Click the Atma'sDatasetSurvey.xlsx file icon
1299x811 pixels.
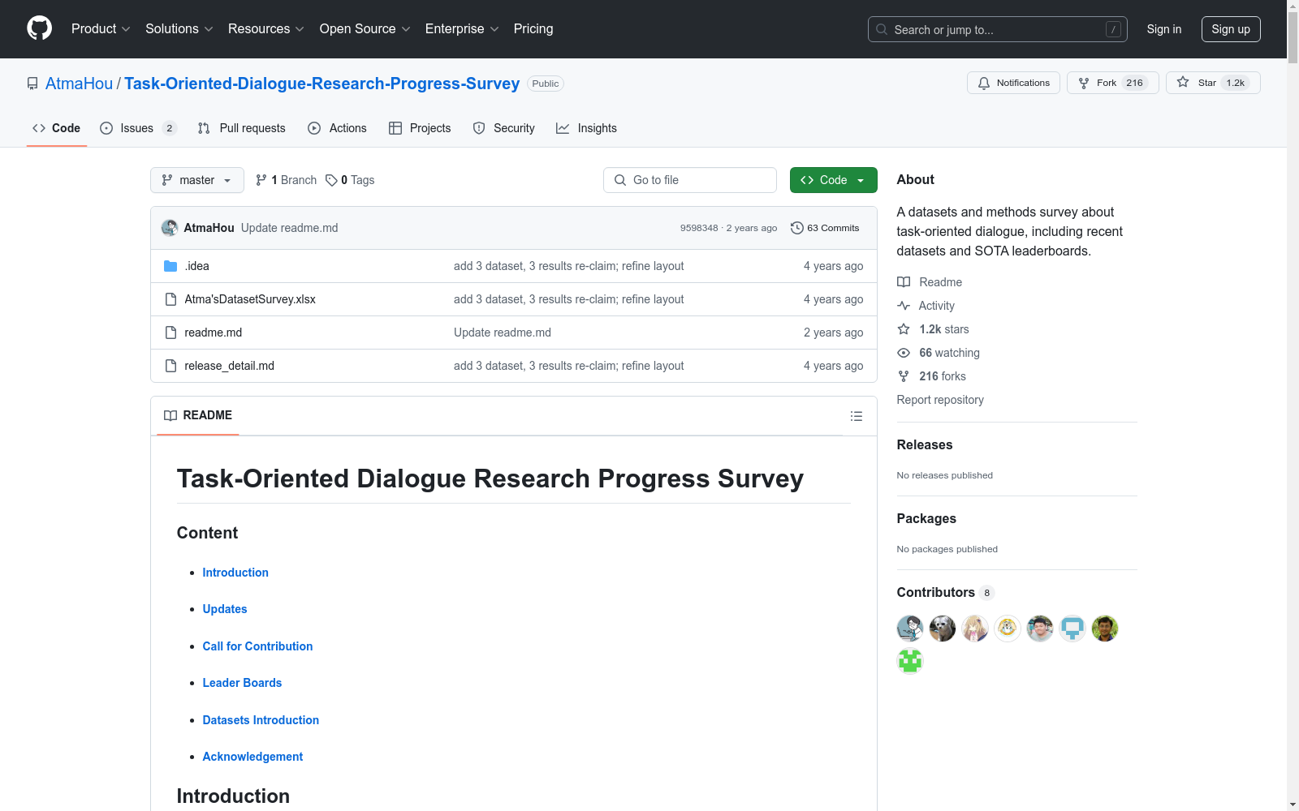pyautogui.click(x=170, y=299)
